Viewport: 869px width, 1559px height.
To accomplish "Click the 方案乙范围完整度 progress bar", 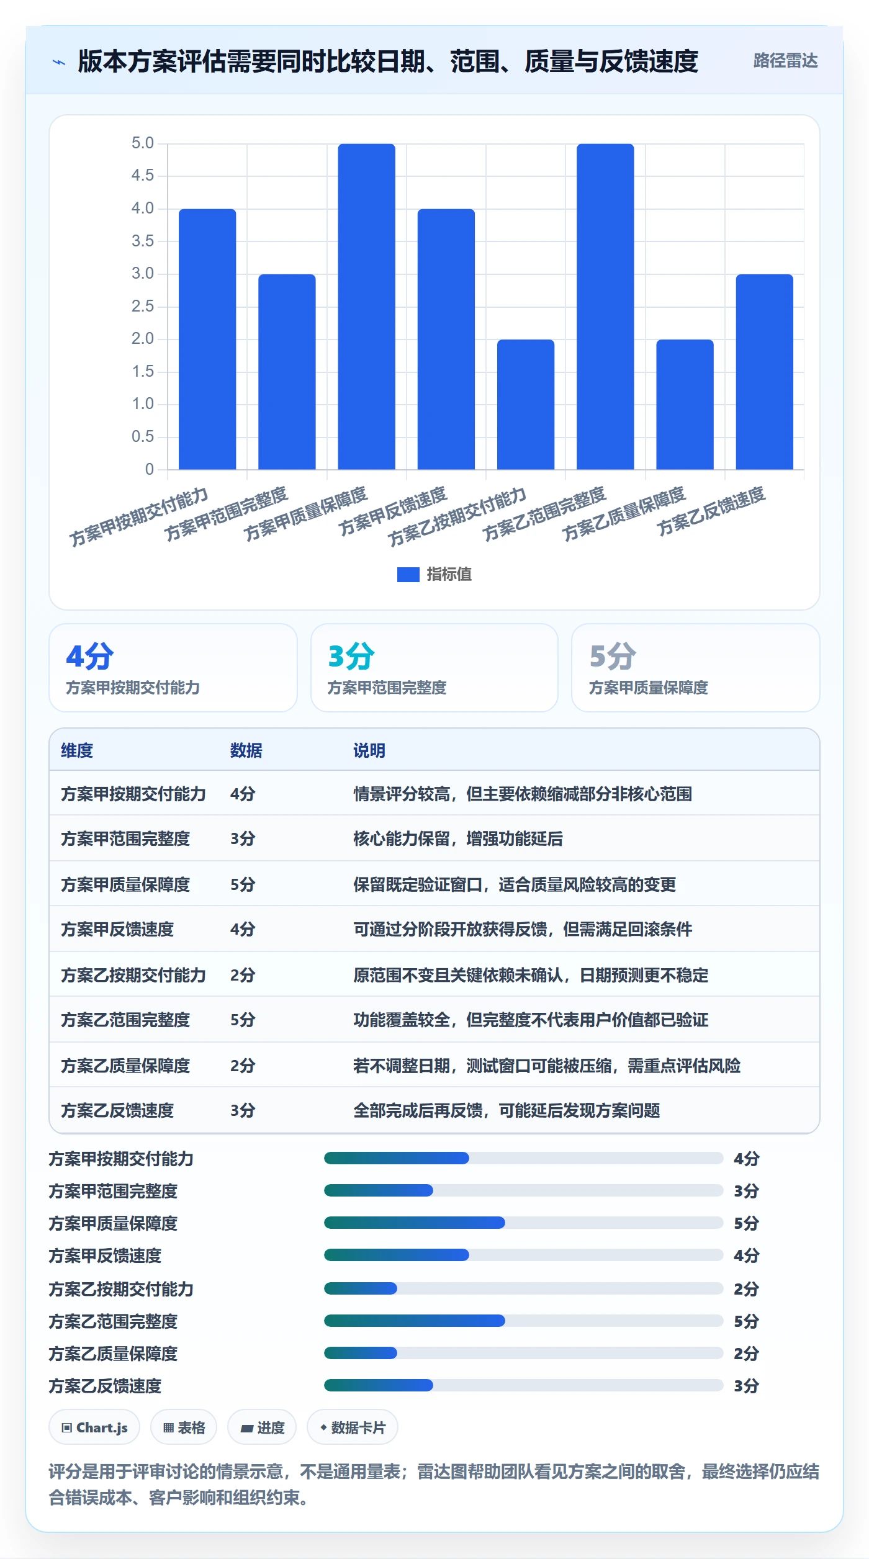I will coord(524,1321).
